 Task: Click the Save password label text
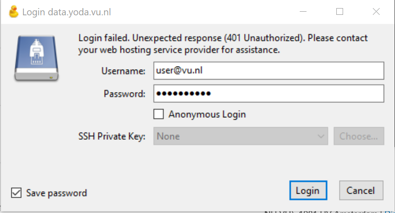[56, 193]
